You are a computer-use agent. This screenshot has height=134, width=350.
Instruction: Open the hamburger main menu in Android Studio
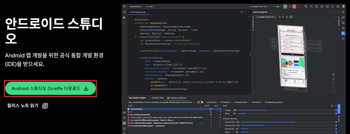pos(124,6)
